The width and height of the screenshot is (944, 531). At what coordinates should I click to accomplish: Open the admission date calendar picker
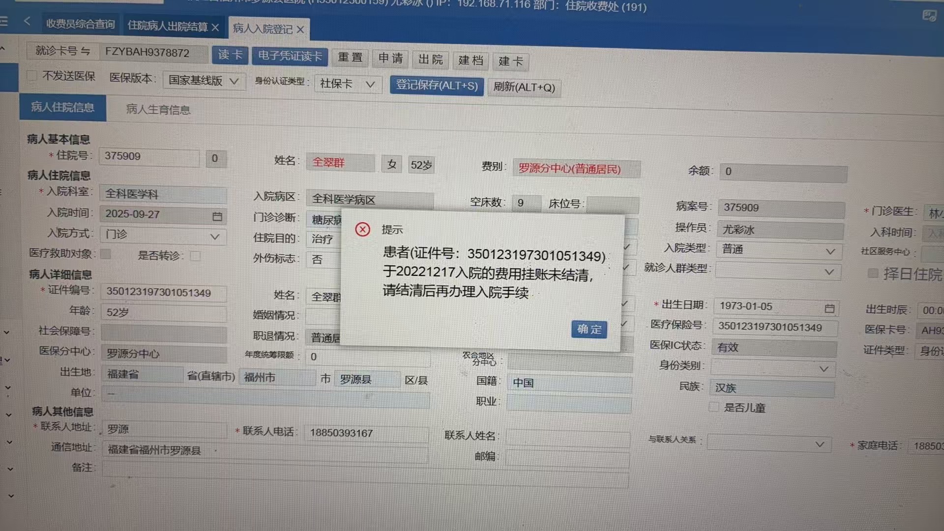pyautogui.click(x=217, y=216)
